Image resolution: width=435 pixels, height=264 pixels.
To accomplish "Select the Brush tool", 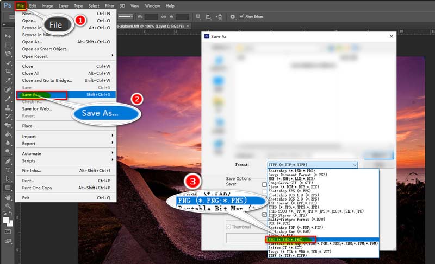I will tap(8, 99).
